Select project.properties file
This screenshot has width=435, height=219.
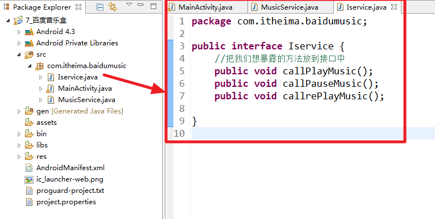pos(66,202)
